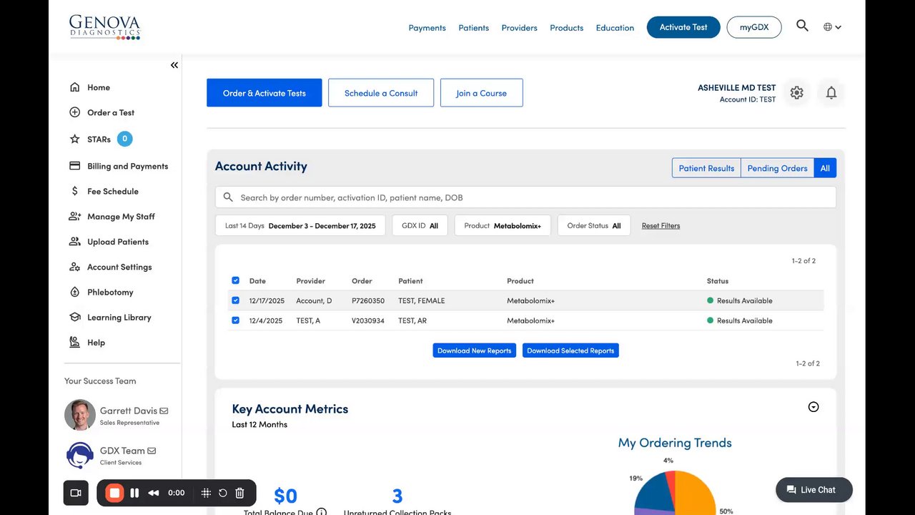Open the GDX ID filter dropdown
The height and width of the screenshot is (515, 915).
(x=420, y=225)
